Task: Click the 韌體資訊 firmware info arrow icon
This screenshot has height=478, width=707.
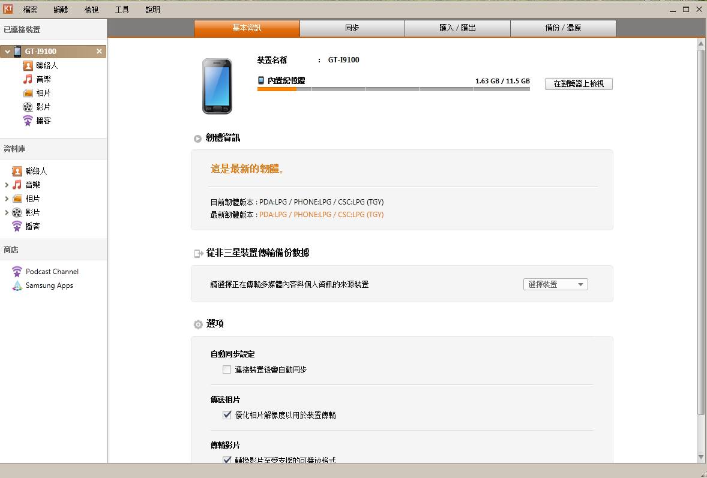Action: pyautogui.click(x=197, y=139)
